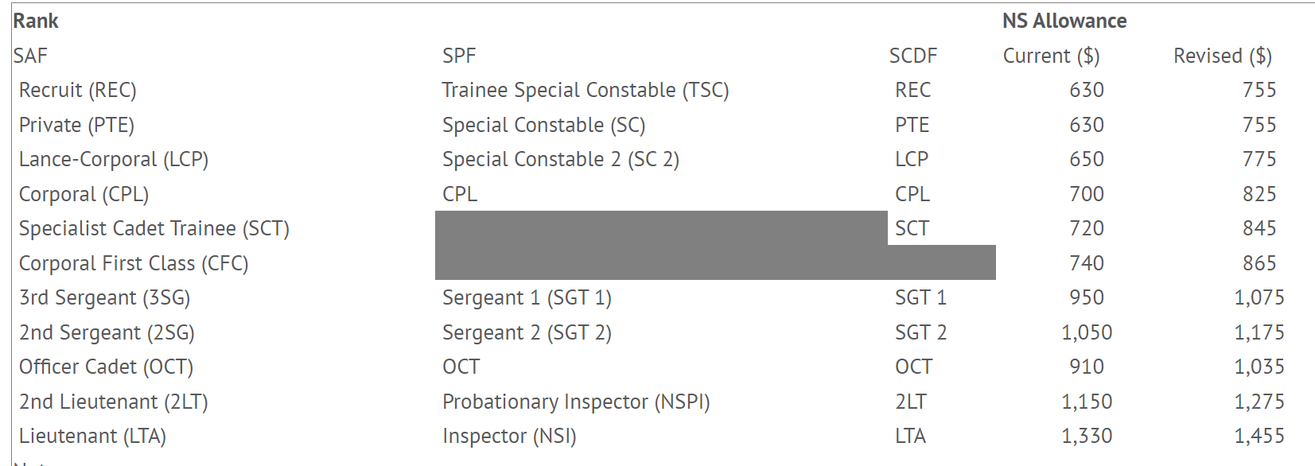Select the SAF column heading
Image resolution: width=1315 pixels, height=466 pixels.
pos(30,56)
